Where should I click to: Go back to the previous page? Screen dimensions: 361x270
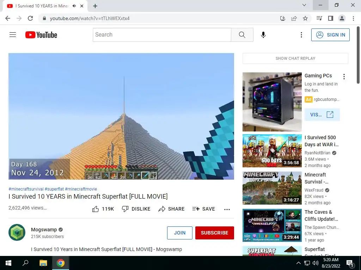8,18
